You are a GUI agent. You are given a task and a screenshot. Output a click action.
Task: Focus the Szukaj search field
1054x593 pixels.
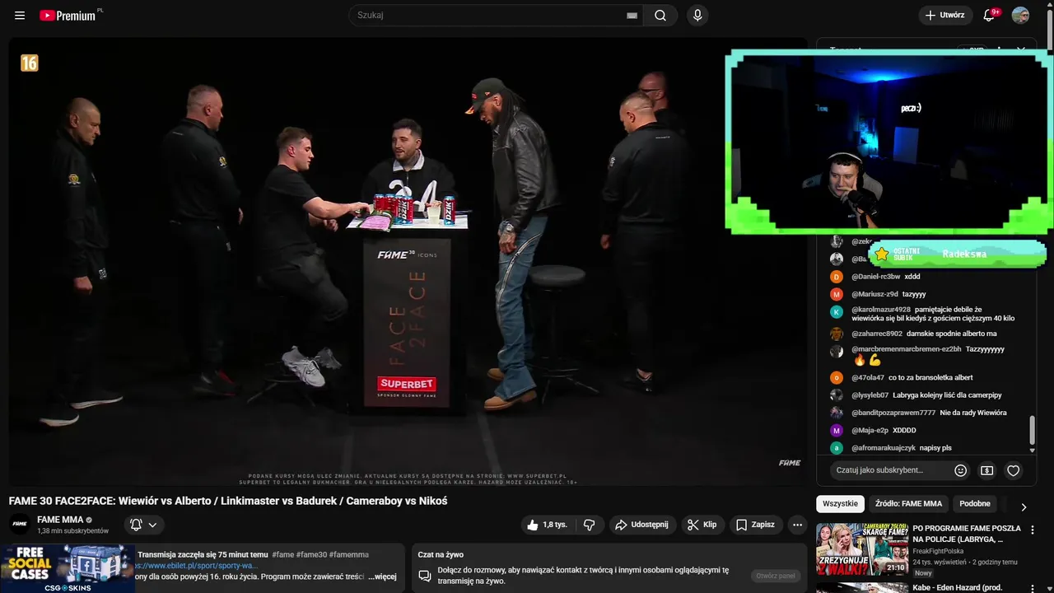coord(489,15)
